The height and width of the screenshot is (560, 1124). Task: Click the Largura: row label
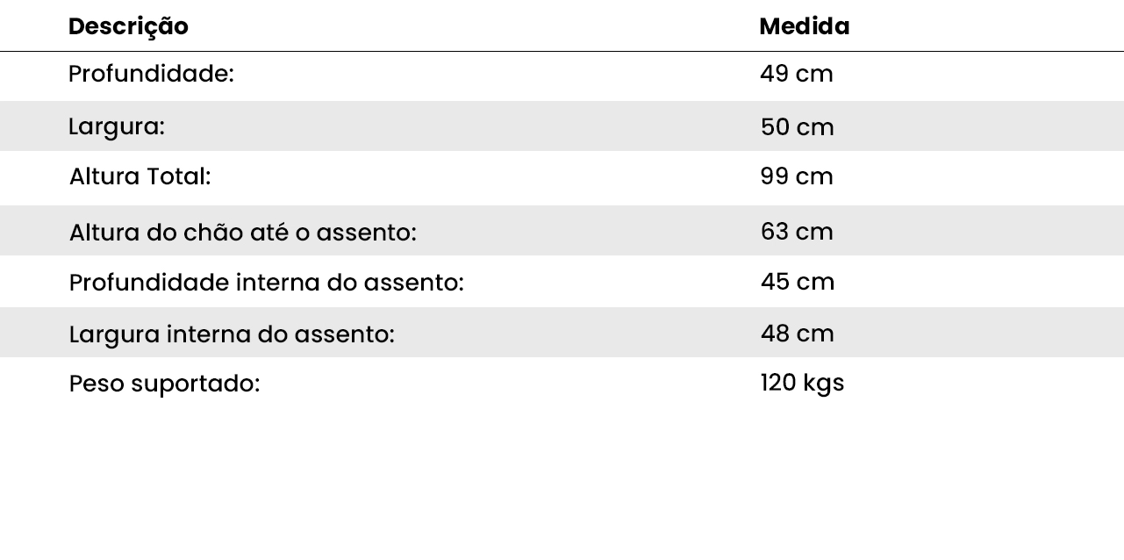click(116, 126)
